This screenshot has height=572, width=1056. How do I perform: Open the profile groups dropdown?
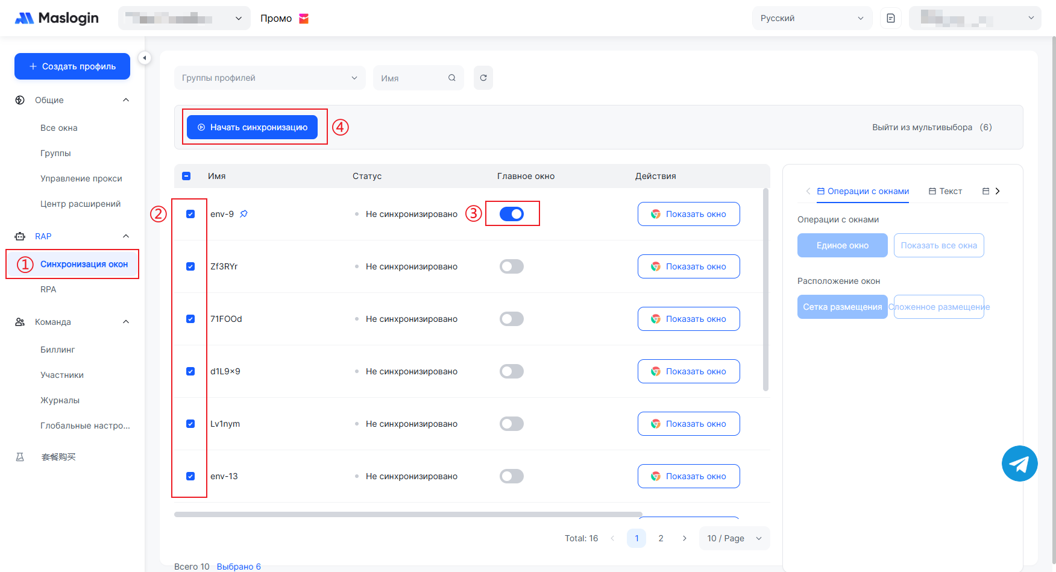tap(269, 78)
